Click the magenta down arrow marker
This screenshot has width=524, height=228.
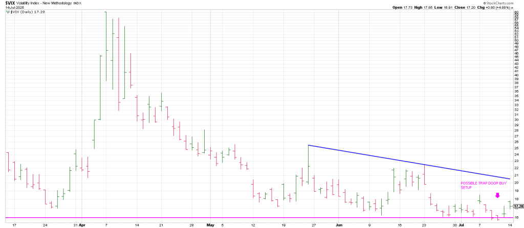click(497, 195)
